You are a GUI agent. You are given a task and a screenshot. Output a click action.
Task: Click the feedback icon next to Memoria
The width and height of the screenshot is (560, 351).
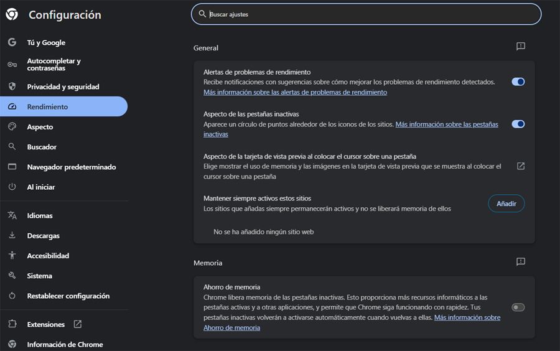[521, 262]
